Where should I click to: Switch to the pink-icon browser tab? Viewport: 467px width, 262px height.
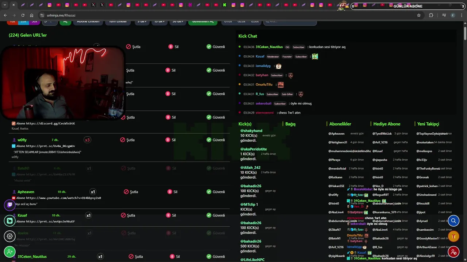tap(190, 5)
